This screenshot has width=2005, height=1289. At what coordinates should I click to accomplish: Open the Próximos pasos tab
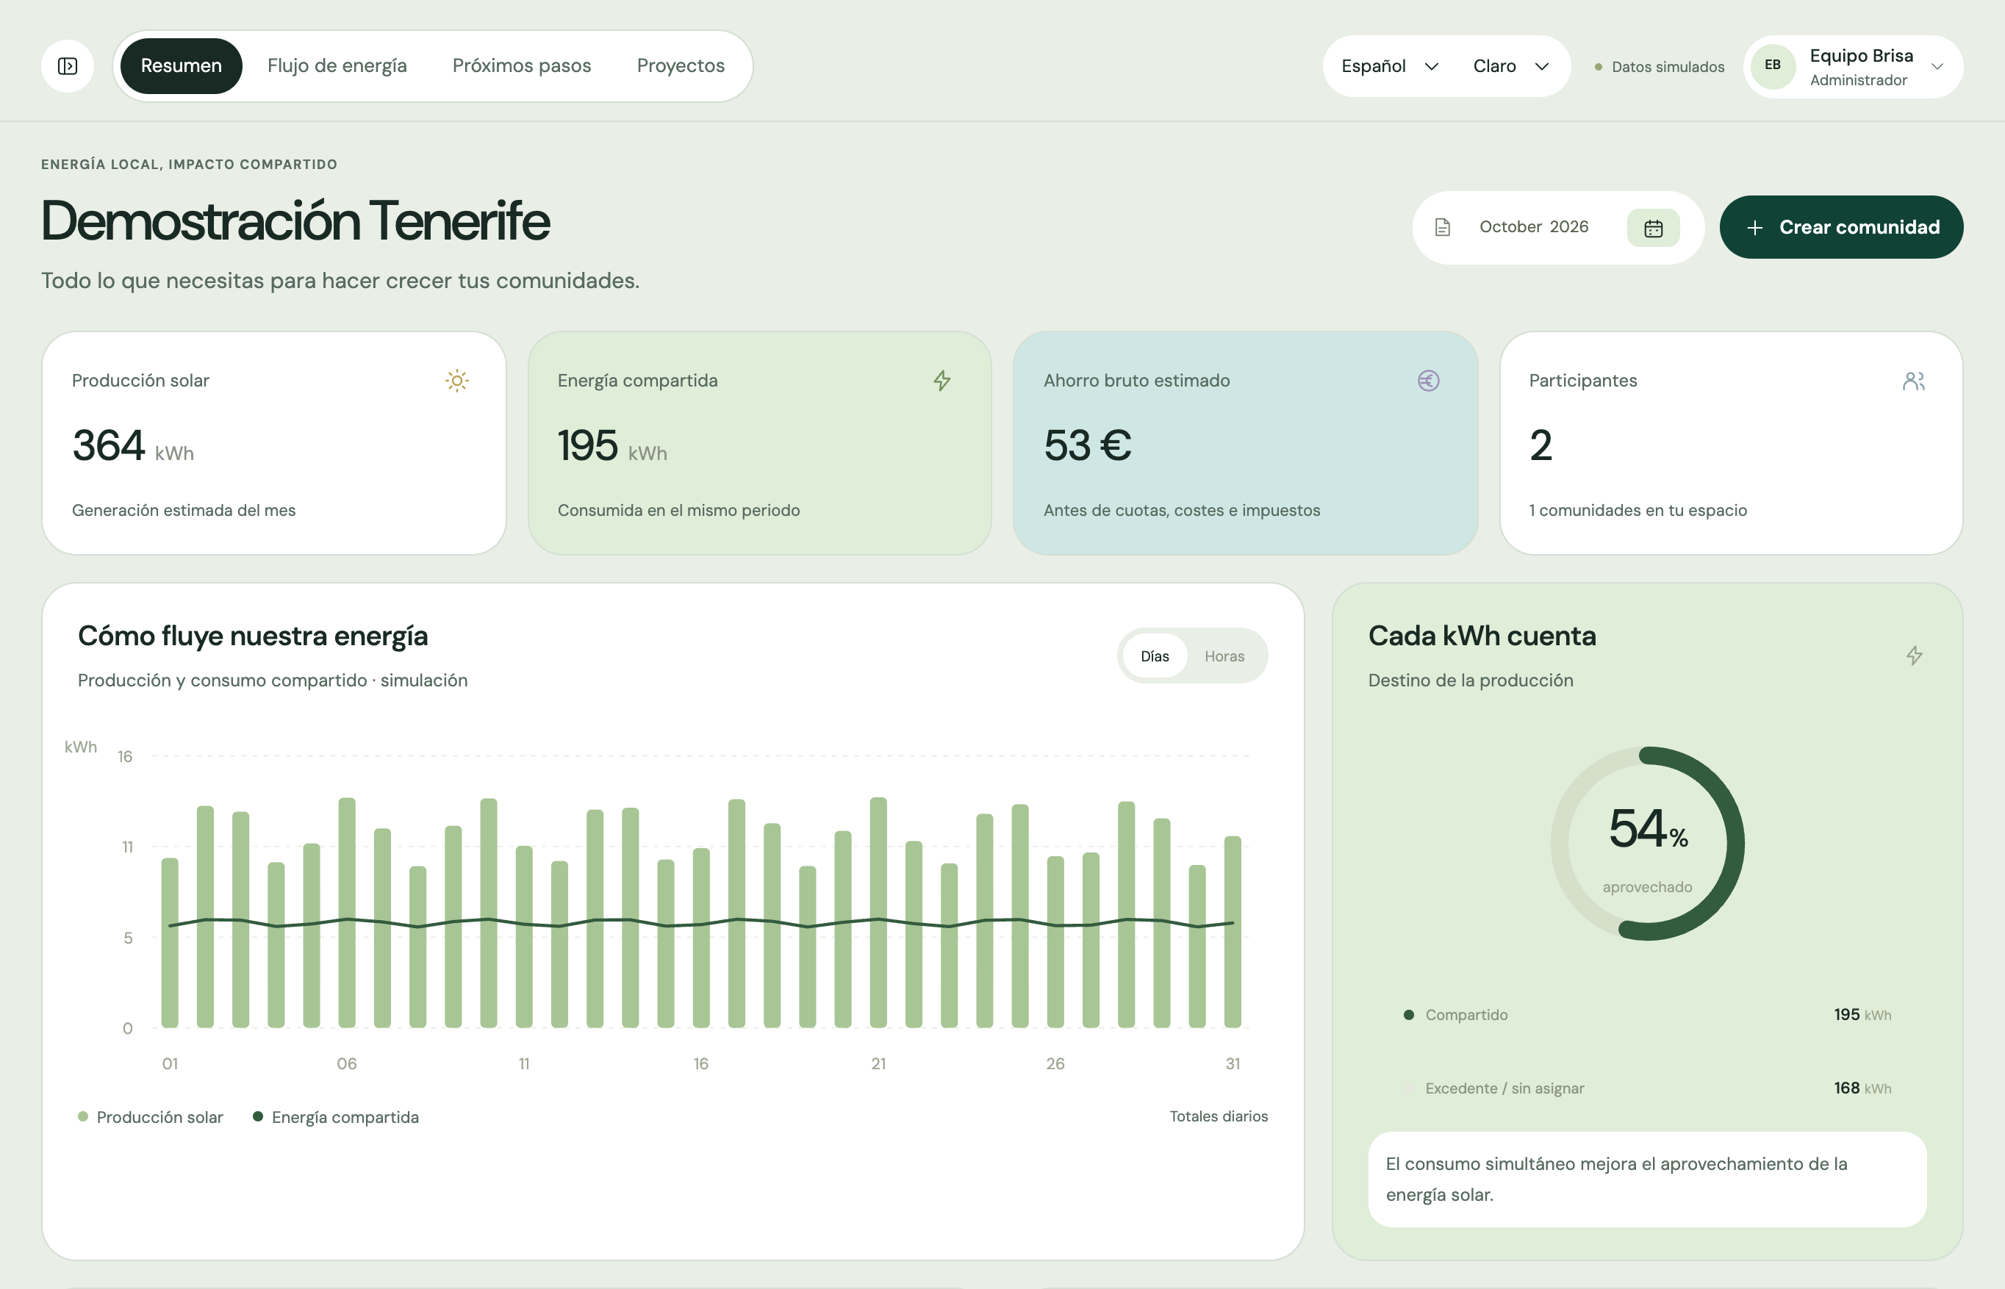(522, 66)
